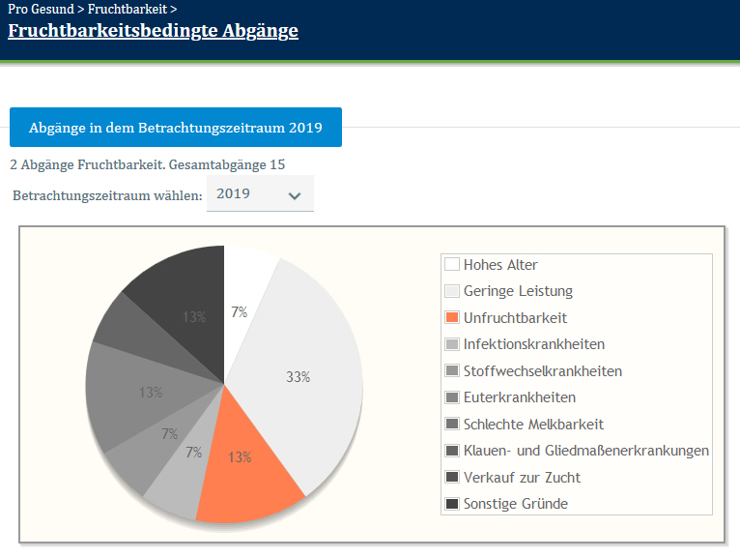Click the chevron arrow of the year selector
Viewport: 740px width, 558px height.
pyautogui.click(x=295, y=196)
